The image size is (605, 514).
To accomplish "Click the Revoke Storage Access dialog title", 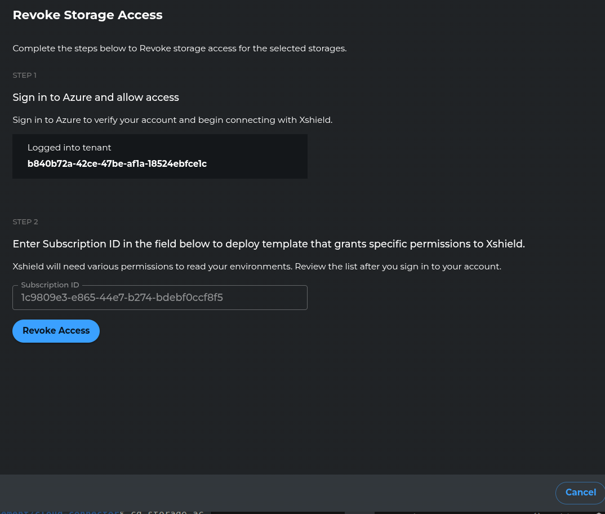I will [87, 15].
